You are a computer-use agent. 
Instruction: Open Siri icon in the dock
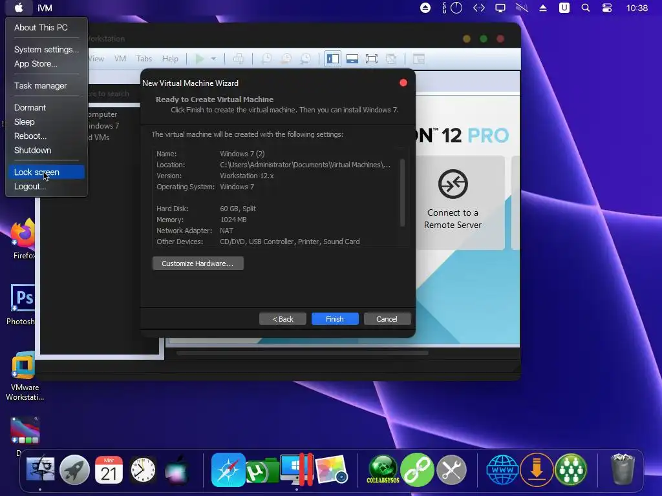pyautogui.click(x=178, y=469)
